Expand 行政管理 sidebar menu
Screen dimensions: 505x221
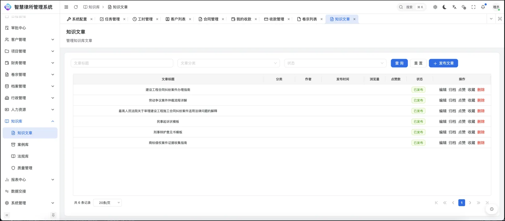(30, 98)
